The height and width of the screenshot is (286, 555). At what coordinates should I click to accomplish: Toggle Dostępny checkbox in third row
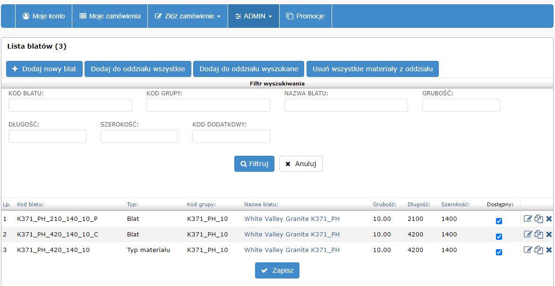pos(499,252)
